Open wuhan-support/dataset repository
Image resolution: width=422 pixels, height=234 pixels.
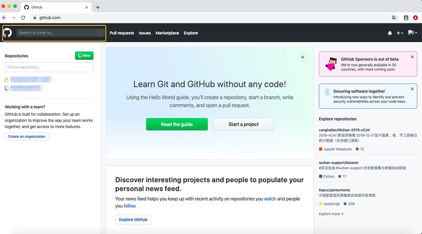coord(338,163)
